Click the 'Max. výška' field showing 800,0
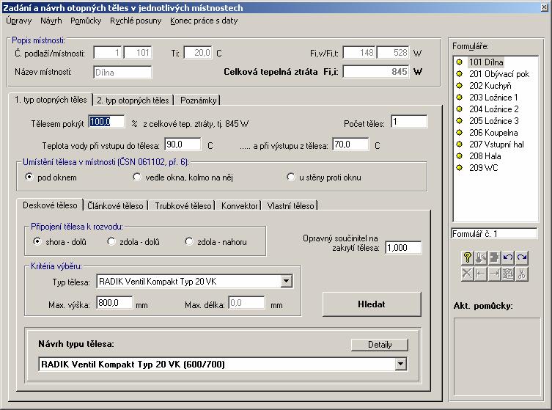The width and height of the screenshot is (552, 410). tap(114, 303)
